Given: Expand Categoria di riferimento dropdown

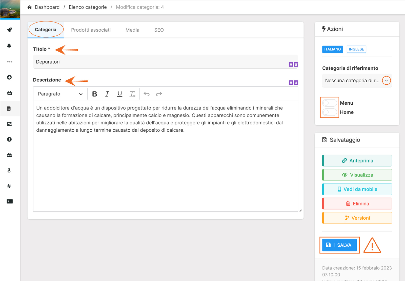Looking at the screenshot, I should [x=386, y=81].
